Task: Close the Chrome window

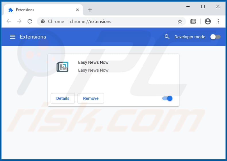Action: (x=218, y=7)
